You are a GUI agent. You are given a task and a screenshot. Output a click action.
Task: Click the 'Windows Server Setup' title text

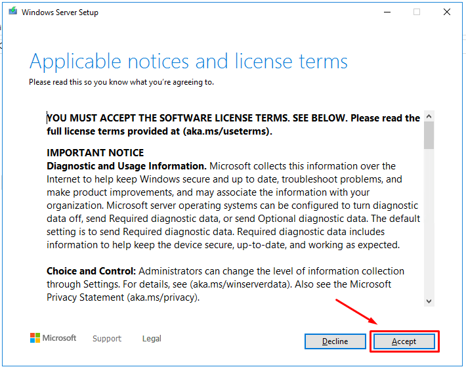click(x=60, y=12)
